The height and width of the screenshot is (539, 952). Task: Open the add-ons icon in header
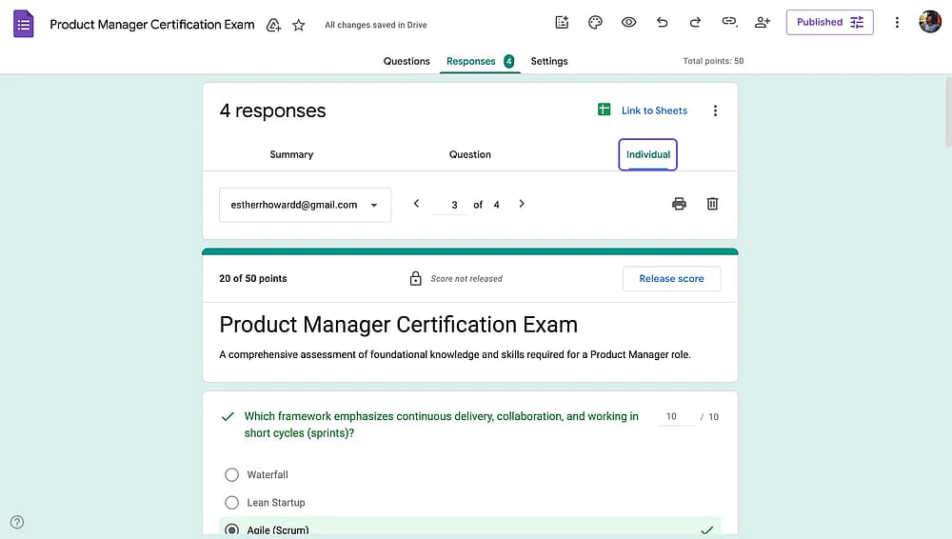563,23
